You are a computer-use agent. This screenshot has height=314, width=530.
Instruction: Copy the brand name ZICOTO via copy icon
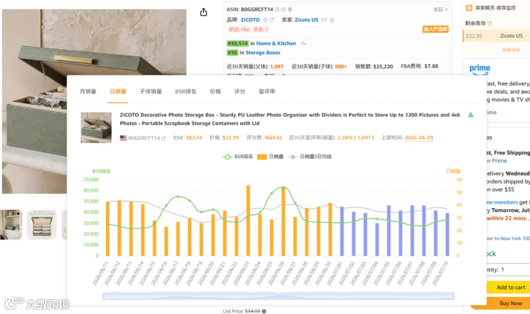click(x=265, y=20)
